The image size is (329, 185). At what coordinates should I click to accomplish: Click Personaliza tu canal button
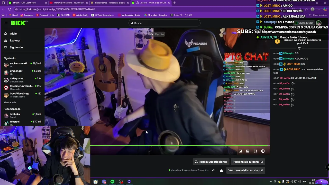(x=248, y=162)
